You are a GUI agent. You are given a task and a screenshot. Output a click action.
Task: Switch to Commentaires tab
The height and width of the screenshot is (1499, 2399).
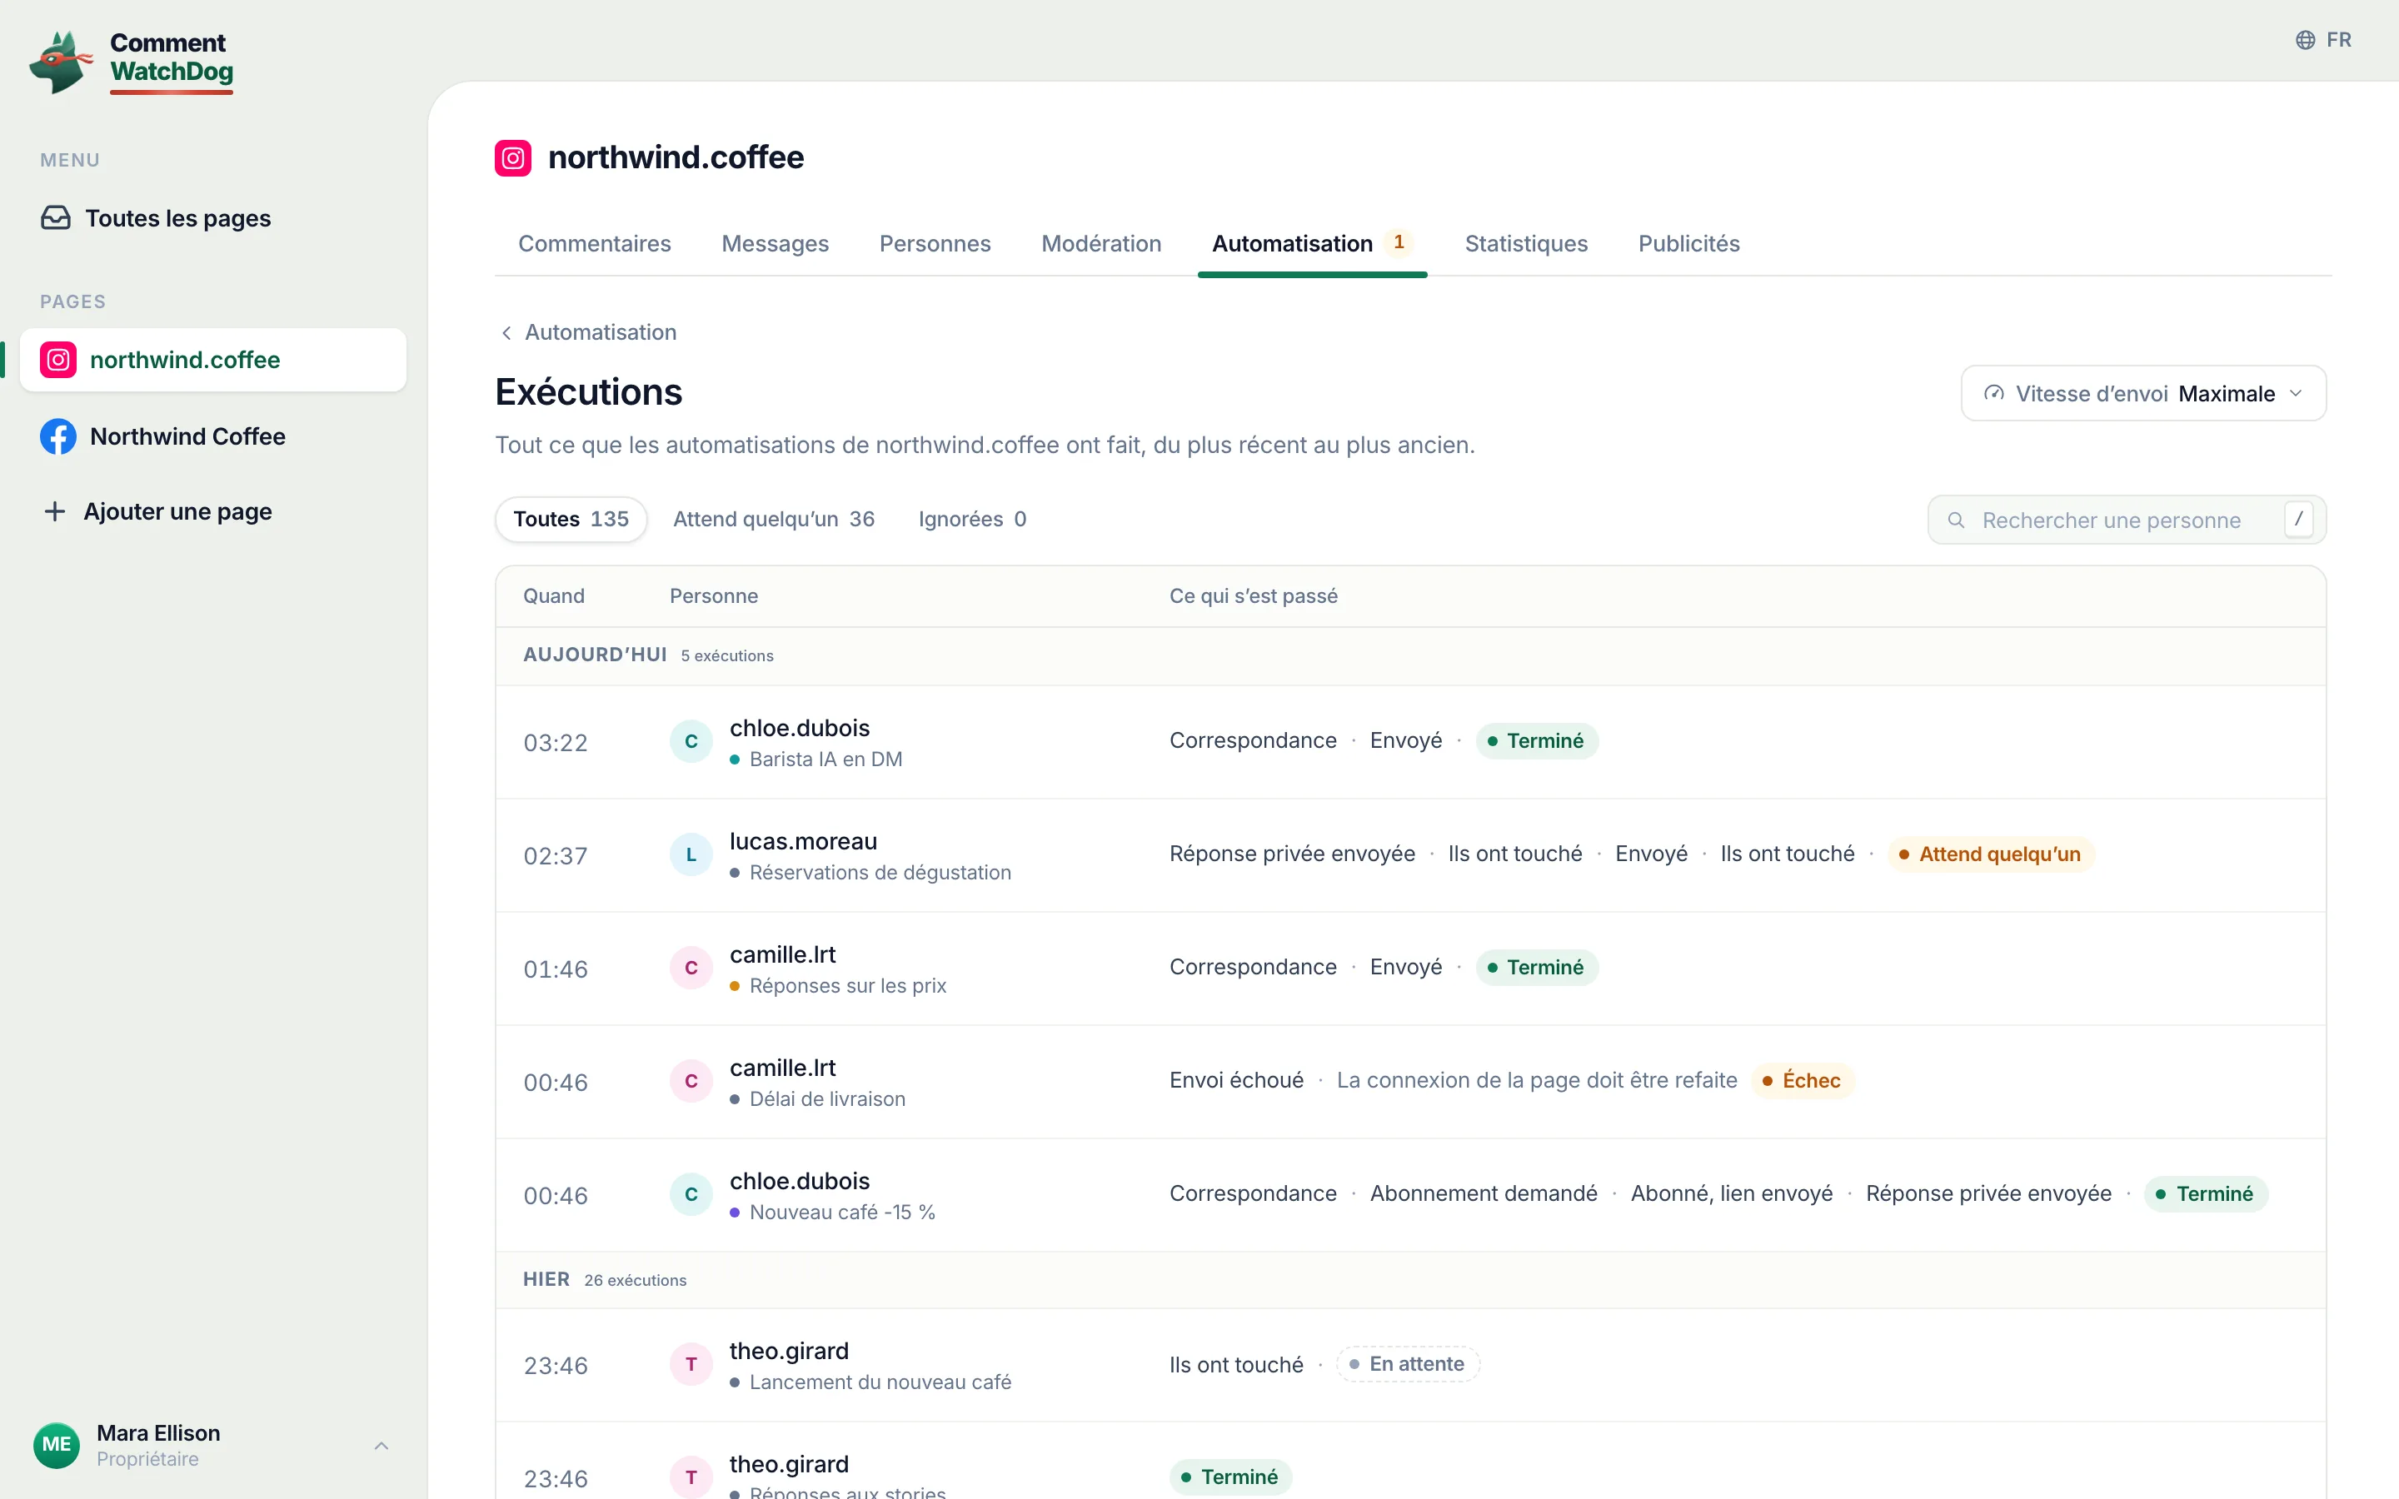(x=595, y=244)
